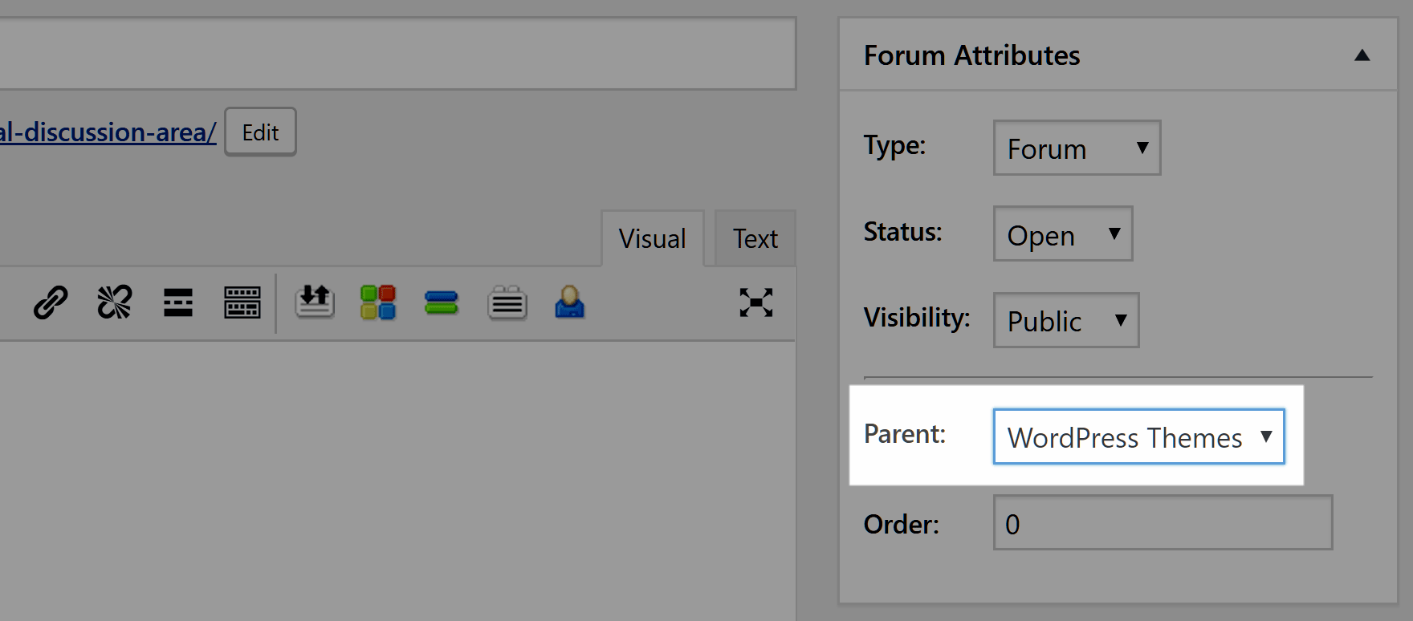
Task: Switch to the Text editor tab
Action: pyautogui.click(x=755, y=239)
